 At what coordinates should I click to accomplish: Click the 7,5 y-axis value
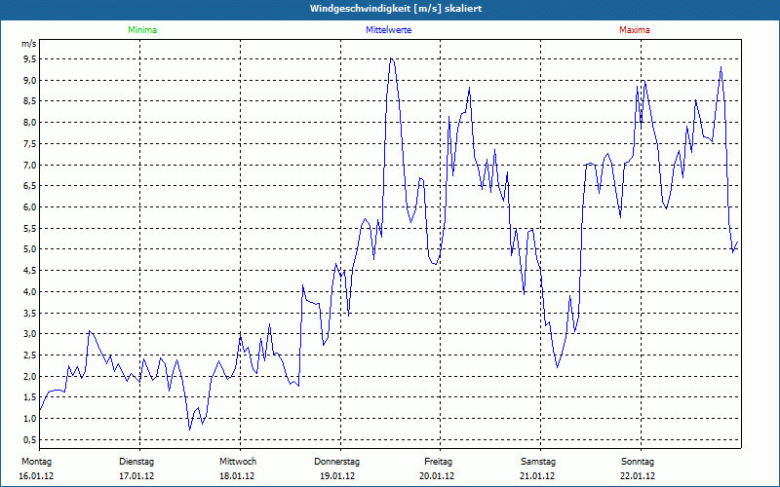(x=29, y=143)
